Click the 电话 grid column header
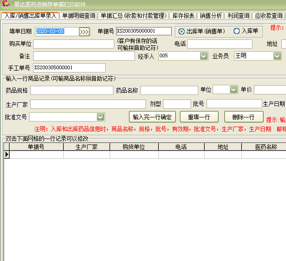This screenshot has height=261, width=286. 181,147
